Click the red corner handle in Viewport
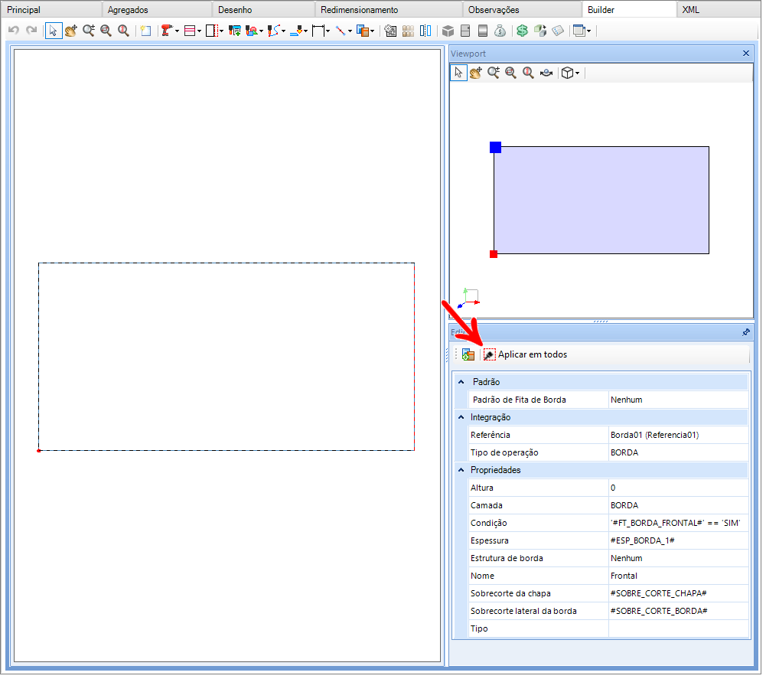 click(494, 254)
